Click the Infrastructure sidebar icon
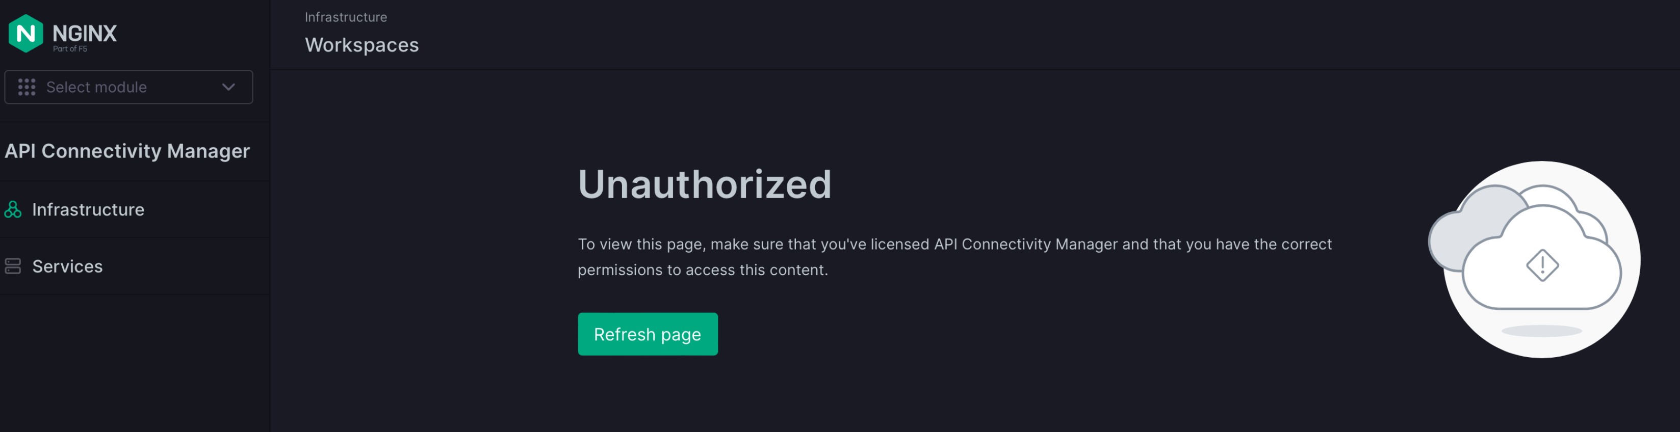Viewport: 1680px width, 432px height. point(12,209)
